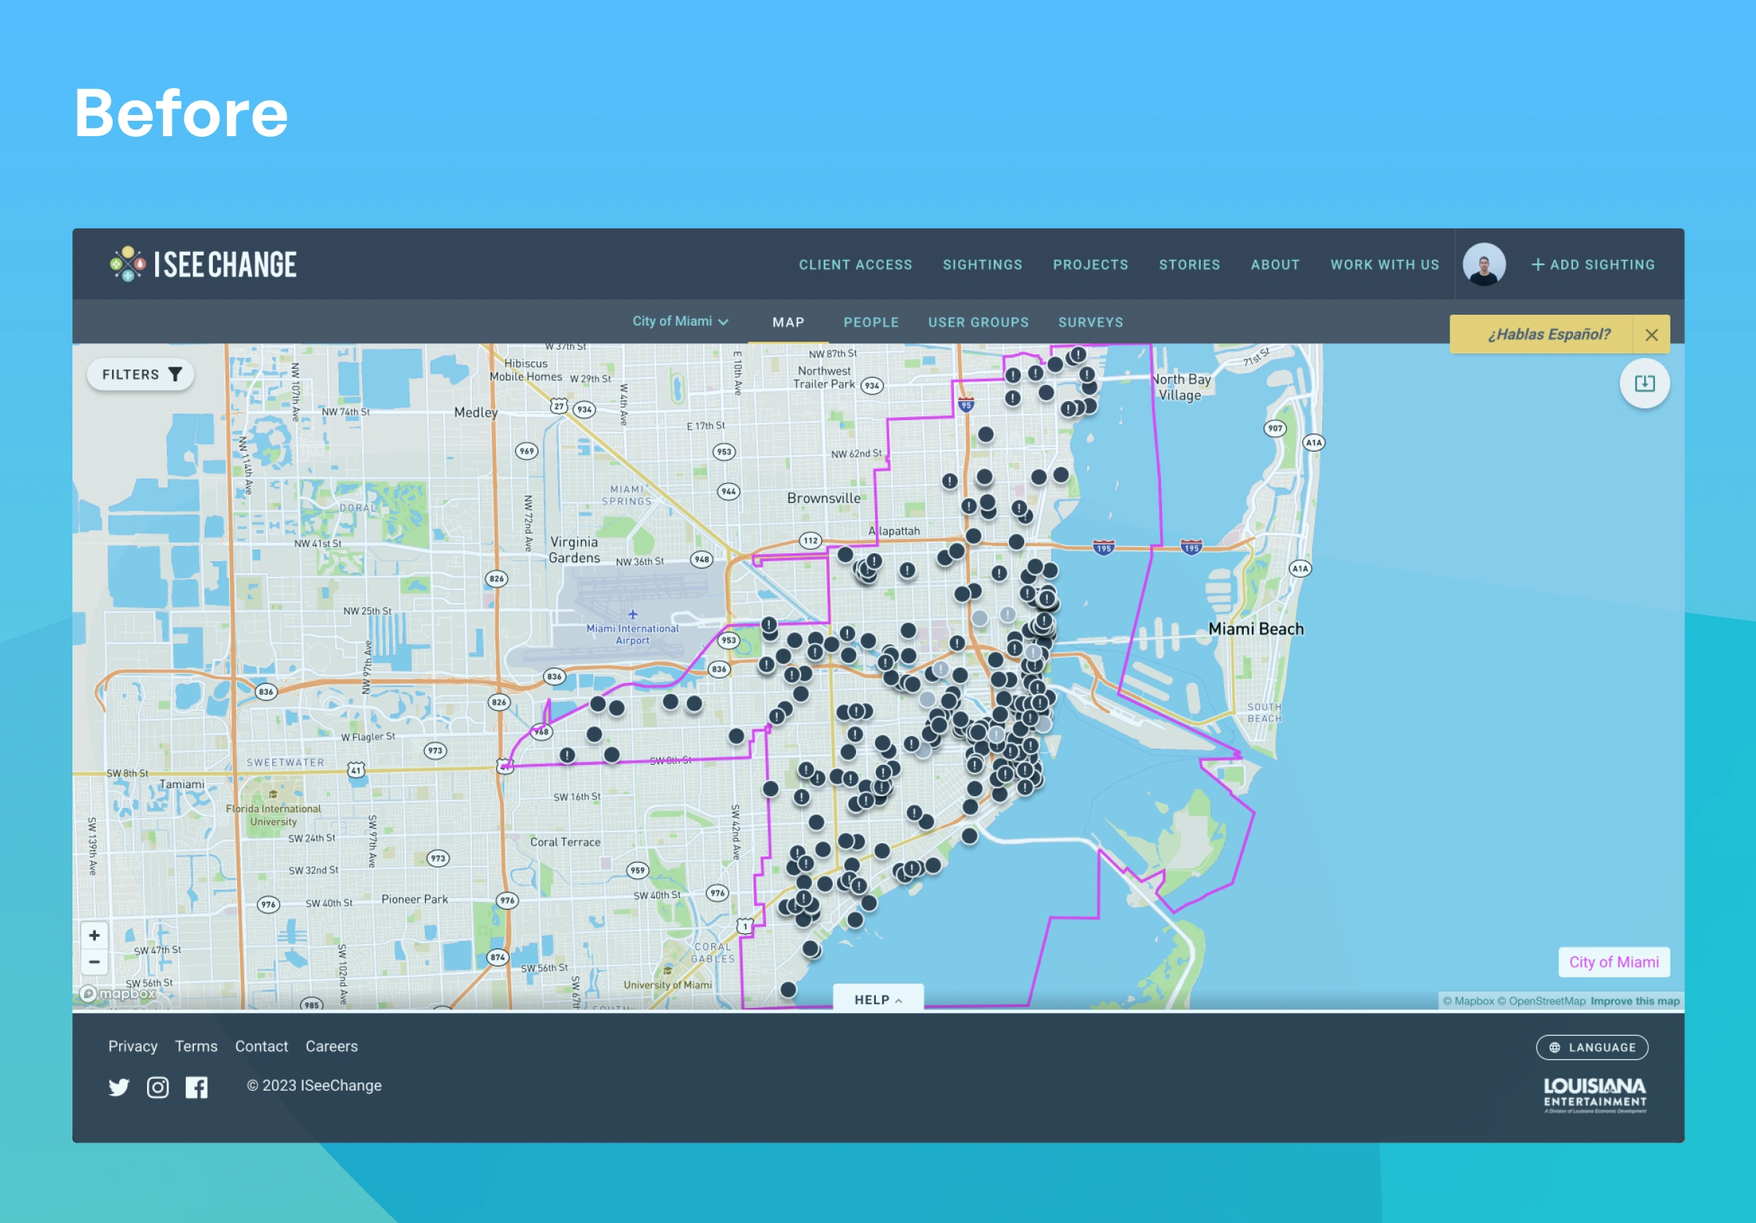
Task: Open the Language selector
Action: (1591, 1047)
